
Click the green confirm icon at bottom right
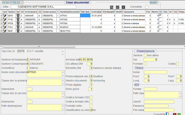[179, 114]
